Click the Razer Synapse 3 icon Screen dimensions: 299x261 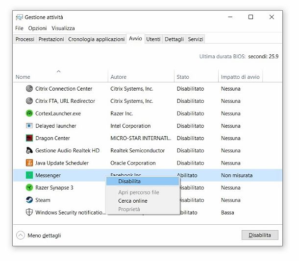(x=29, y=188)
